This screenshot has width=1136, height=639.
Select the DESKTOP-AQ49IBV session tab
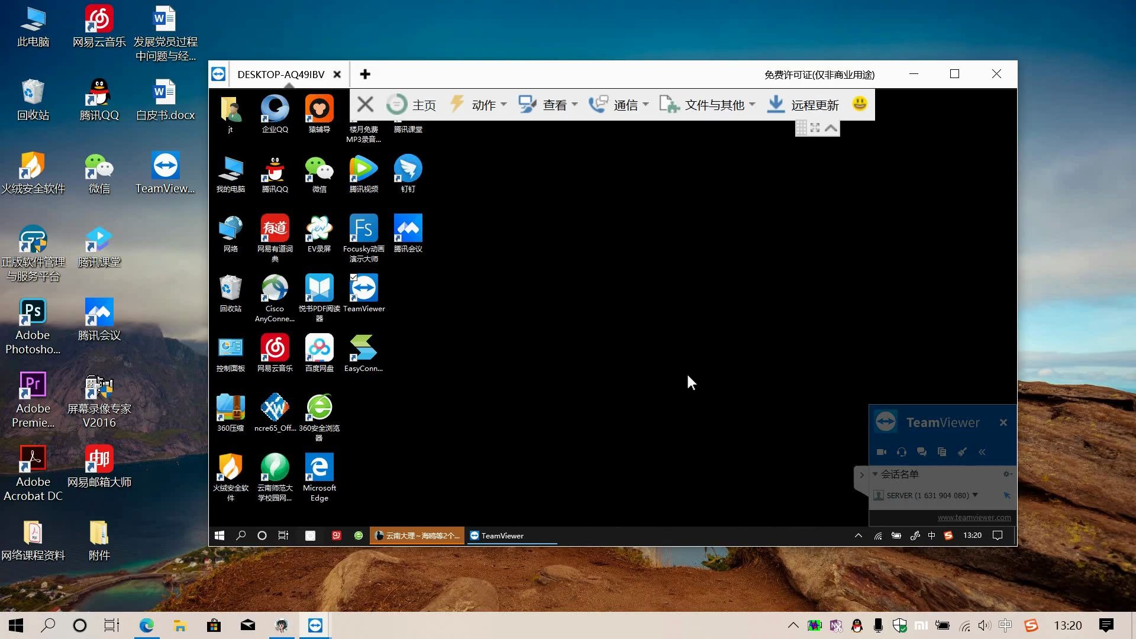pyautogui.click(x=280, y=75)
